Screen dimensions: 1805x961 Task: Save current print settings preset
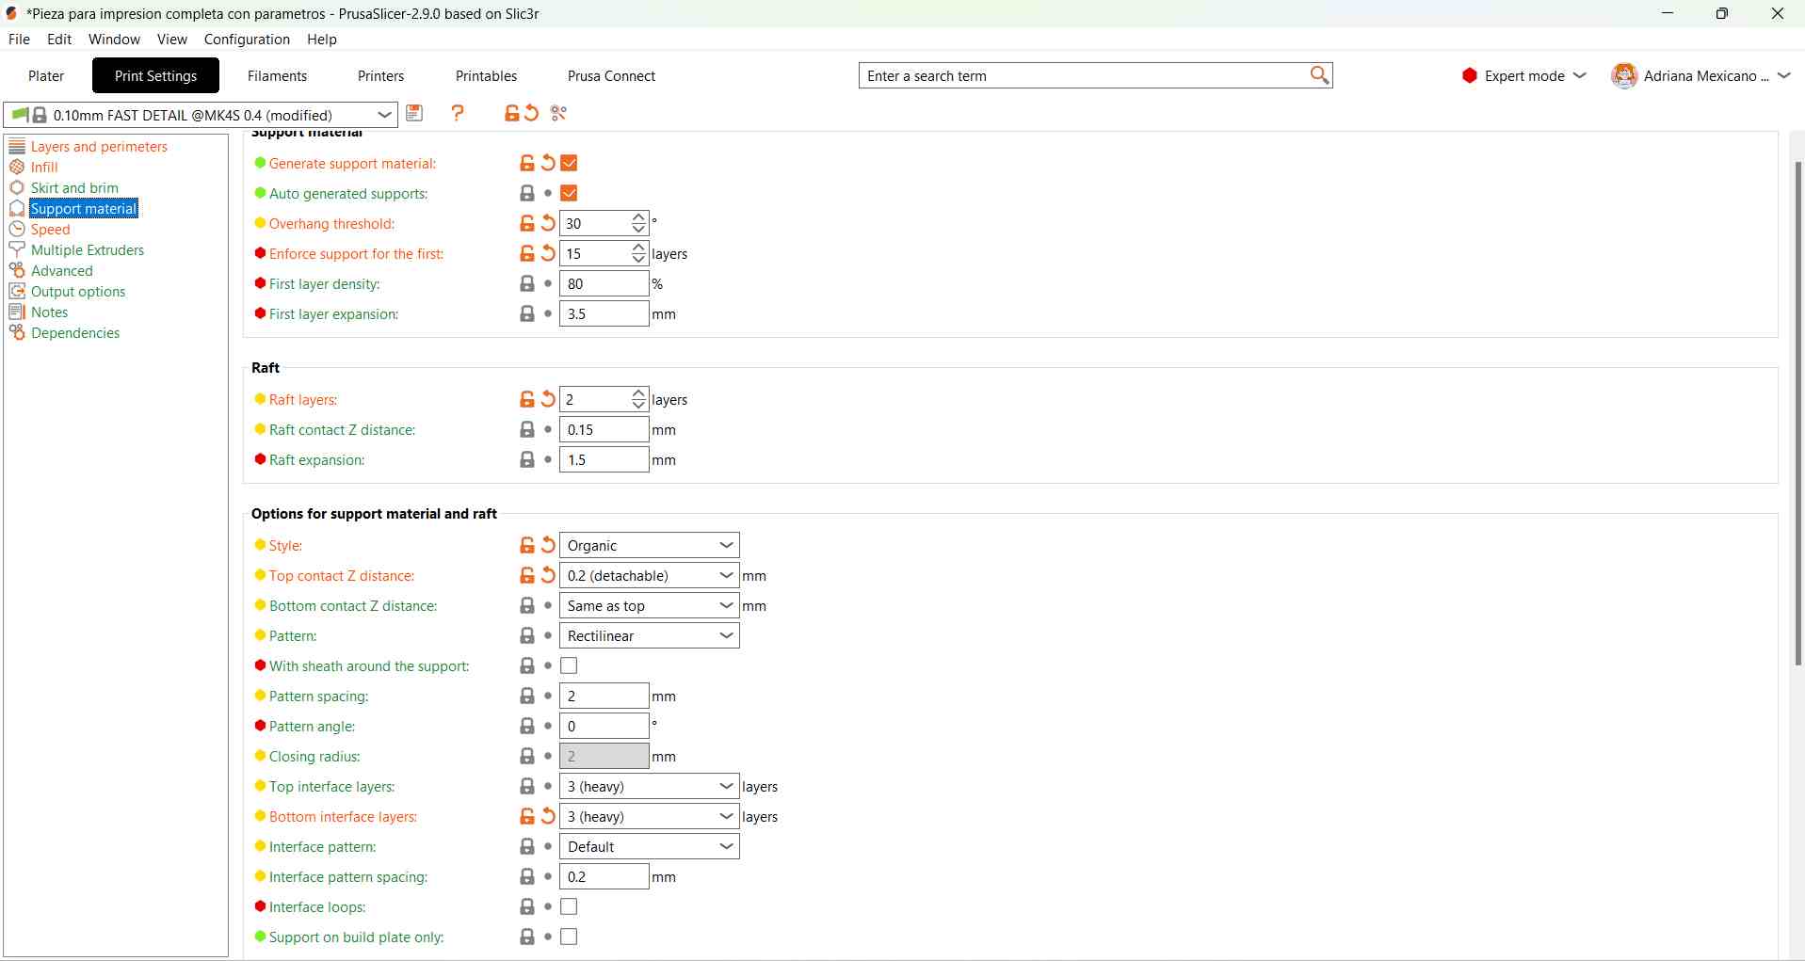(414, 114)
